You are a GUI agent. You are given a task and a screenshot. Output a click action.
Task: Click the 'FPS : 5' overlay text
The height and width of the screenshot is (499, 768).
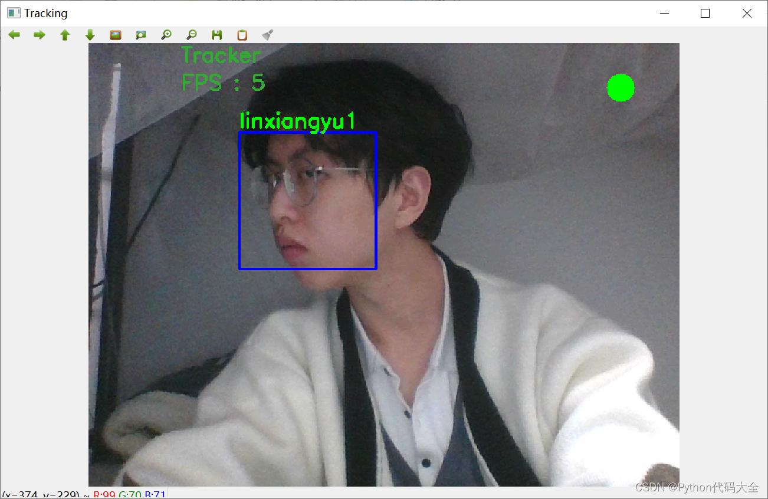(224, 82)
